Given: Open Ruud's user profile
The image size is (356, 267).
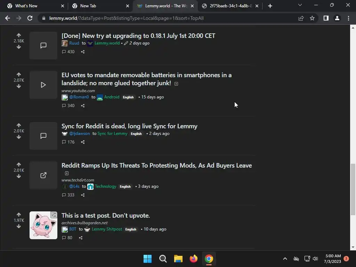Looking at the screenshot, I should pyautogui.click(x=74, y=43).
